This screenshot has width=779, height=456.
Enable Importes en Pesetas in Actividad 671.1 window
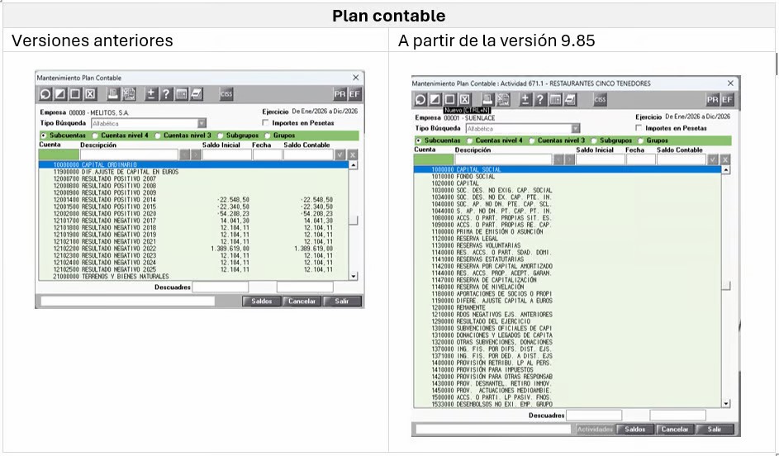coord(639,128)
